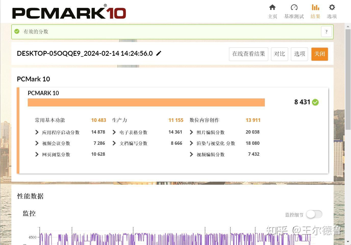Expand 网页浏览分数 row
Screen dimensions: 351x245
click(37, 154)
